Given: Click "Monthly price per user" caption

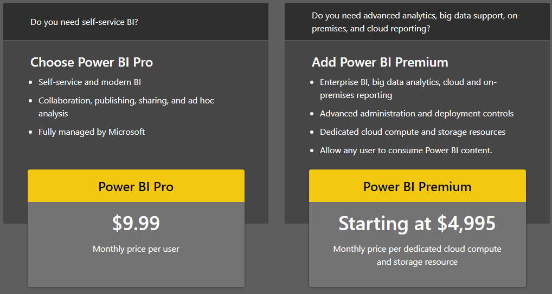Looking at the screenshot, I should (136, 249).
